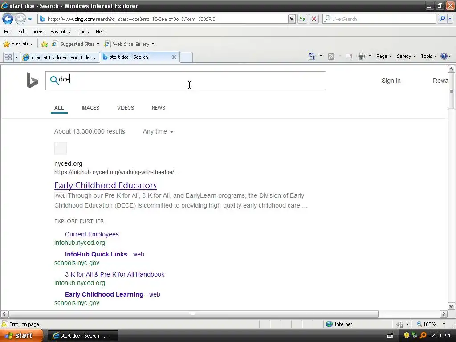
Task: Click the nyced.org site favicon thumbnail
Action: pyautogui.click(x=61, y=149)
